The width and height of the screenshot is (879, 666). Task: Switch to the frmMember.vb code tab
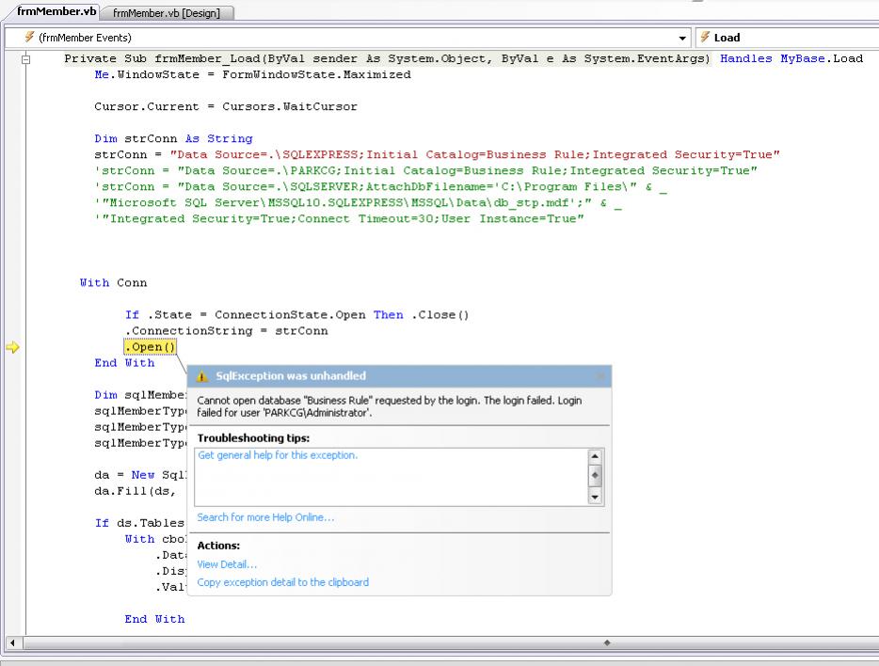[x=56, y=11]
